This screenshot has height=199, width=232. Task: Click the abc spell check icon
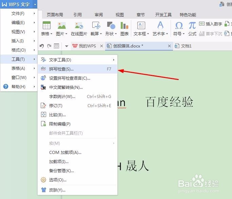43,69
